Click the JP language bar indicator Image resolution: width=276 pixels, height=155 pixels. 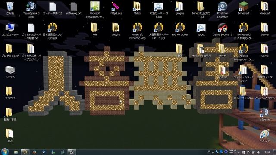(x=209, y=152)
